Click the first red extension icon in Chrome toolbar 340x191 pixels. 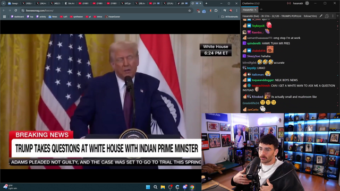tap(198, 11)
